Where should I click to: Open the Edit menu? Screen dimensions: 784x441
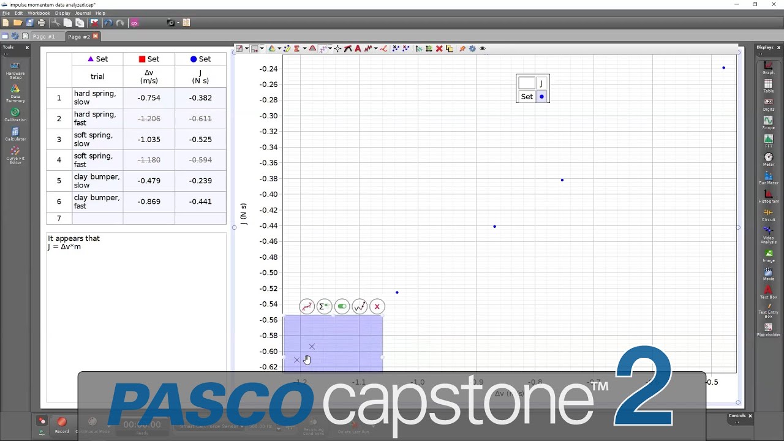[x=19, y=13]
